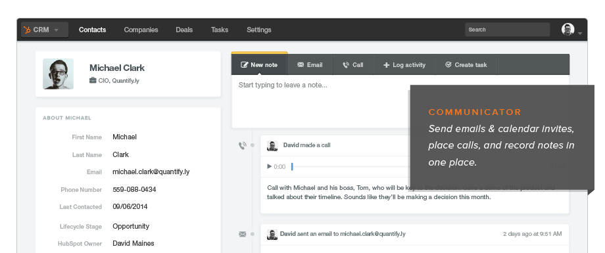Go to the Contacts menu
This screenshot has height=253, width=605.
pos(92,30)
